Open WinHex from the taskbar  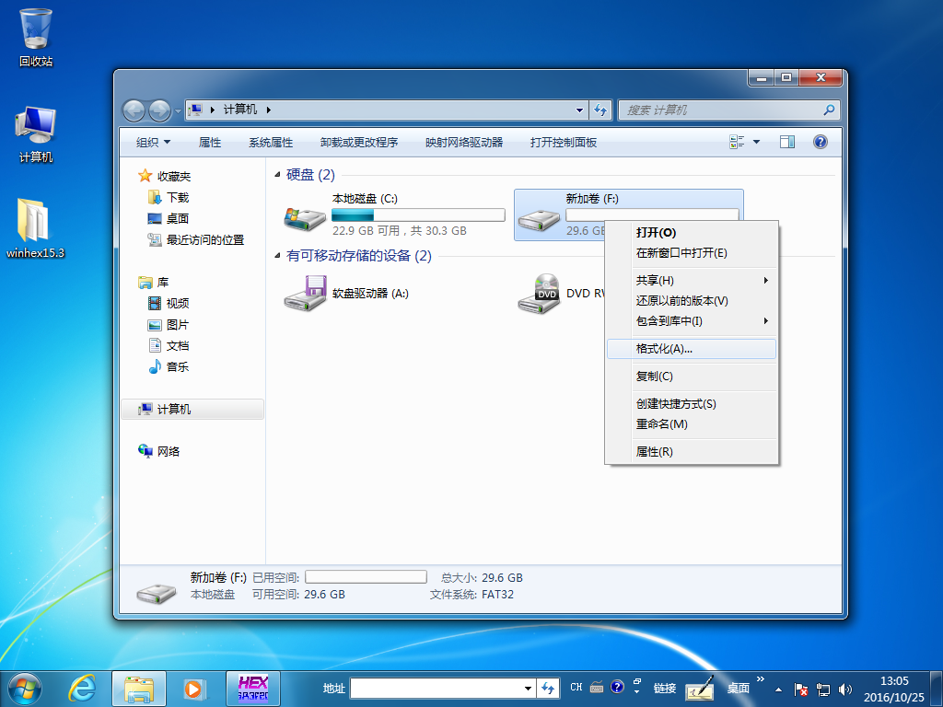[252, 689]
